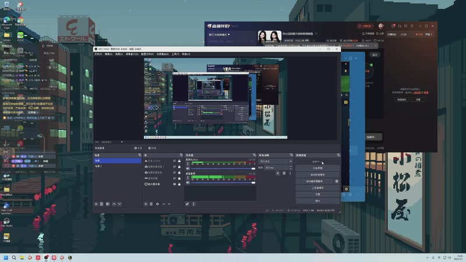Open advanced audio properties in the mixer toolbar
Viewport: 466px width, 262px height.
187,204
